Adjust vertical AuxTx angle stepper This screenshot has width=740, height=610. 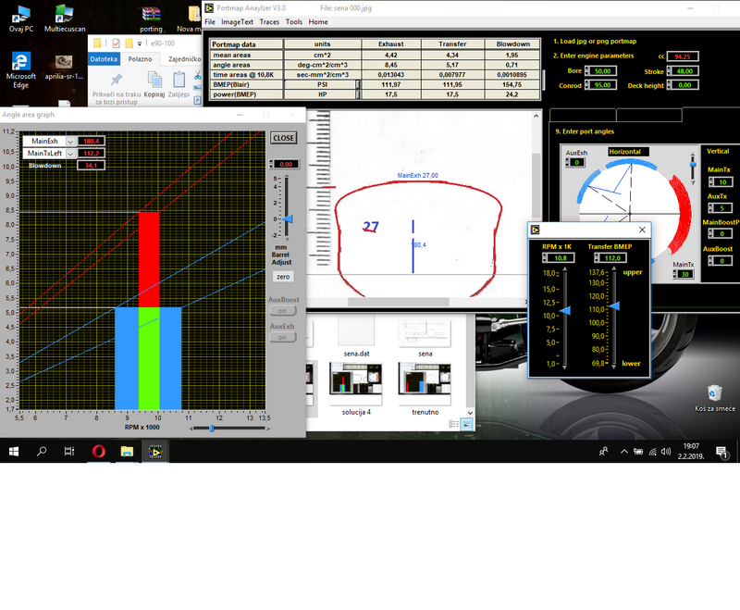[x=710, y=208]
